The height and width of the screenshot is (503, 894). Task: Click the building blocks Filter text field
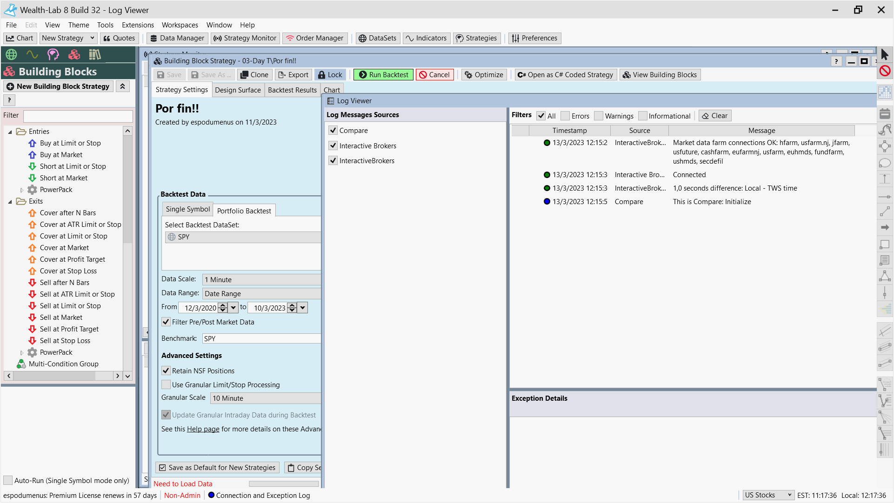tap(78, 116)
